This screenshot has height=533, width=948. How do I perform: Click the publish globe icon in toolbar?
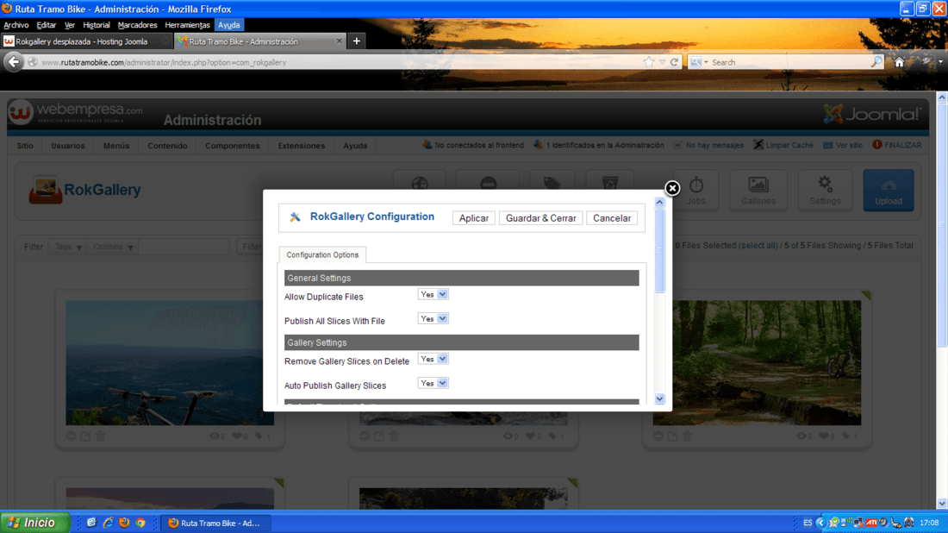(x=420, y=184)
